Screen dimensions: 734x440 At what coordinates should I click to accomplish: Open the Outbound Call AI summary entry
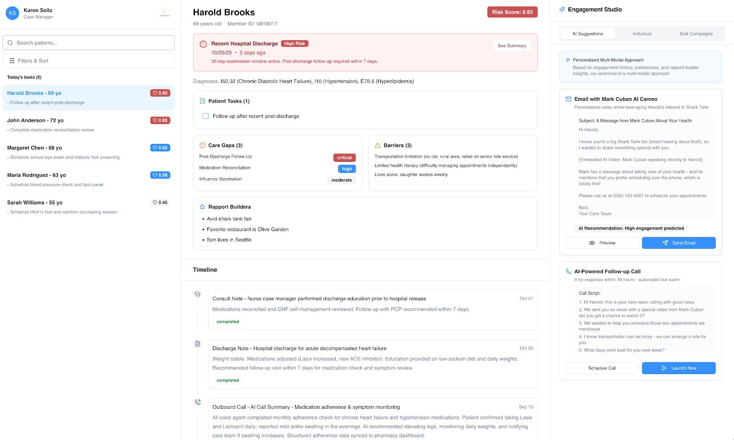click(373, 419)
